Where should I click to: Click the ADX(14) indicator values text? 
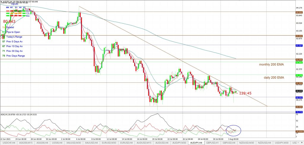(x=19, y=114)
